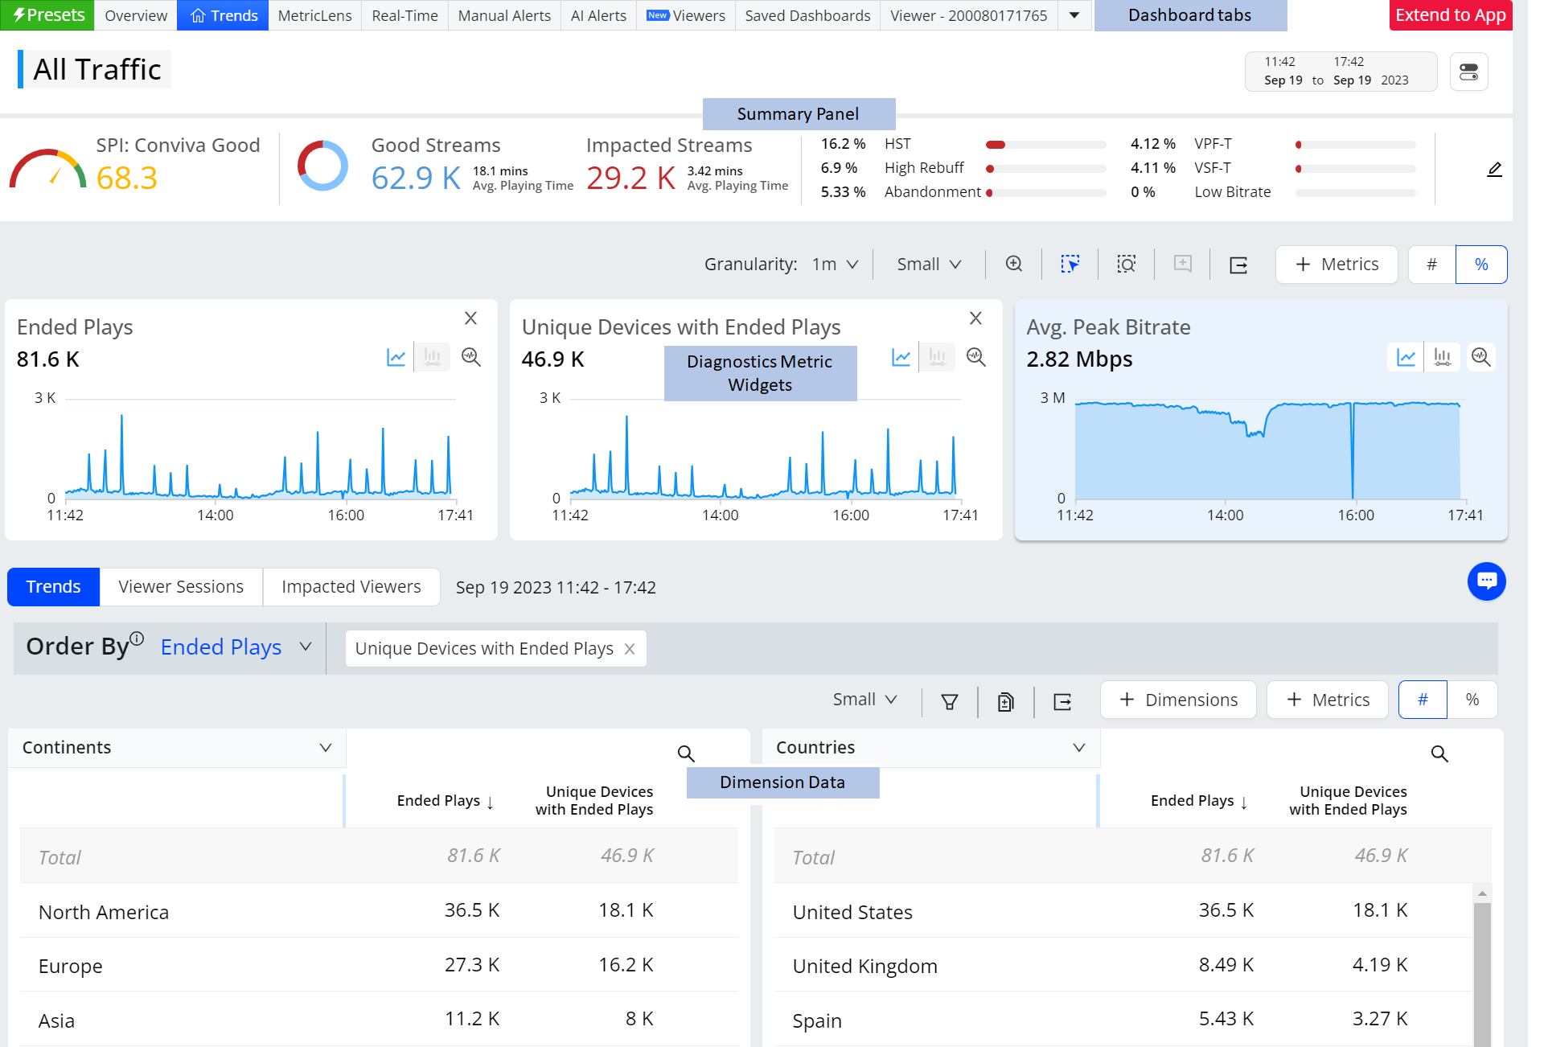Open the Impacted Viewers tab
The width and height of the screenshot is (1544, 1047).
(351, 587)
